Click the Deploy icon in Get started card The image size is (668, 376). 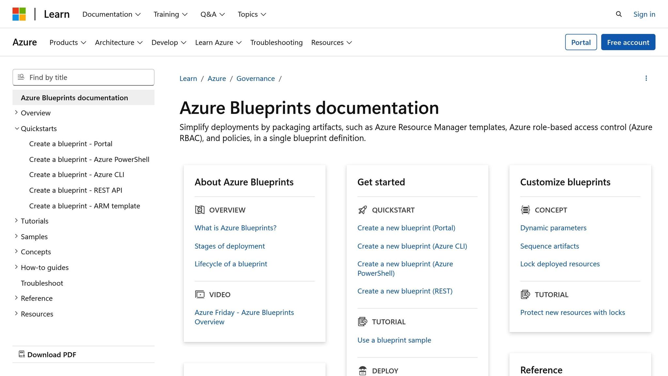tap(362, 370)
